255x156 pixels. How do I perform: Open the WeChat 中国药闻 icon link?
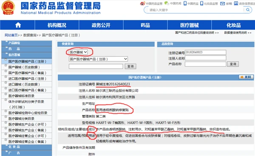167,3
